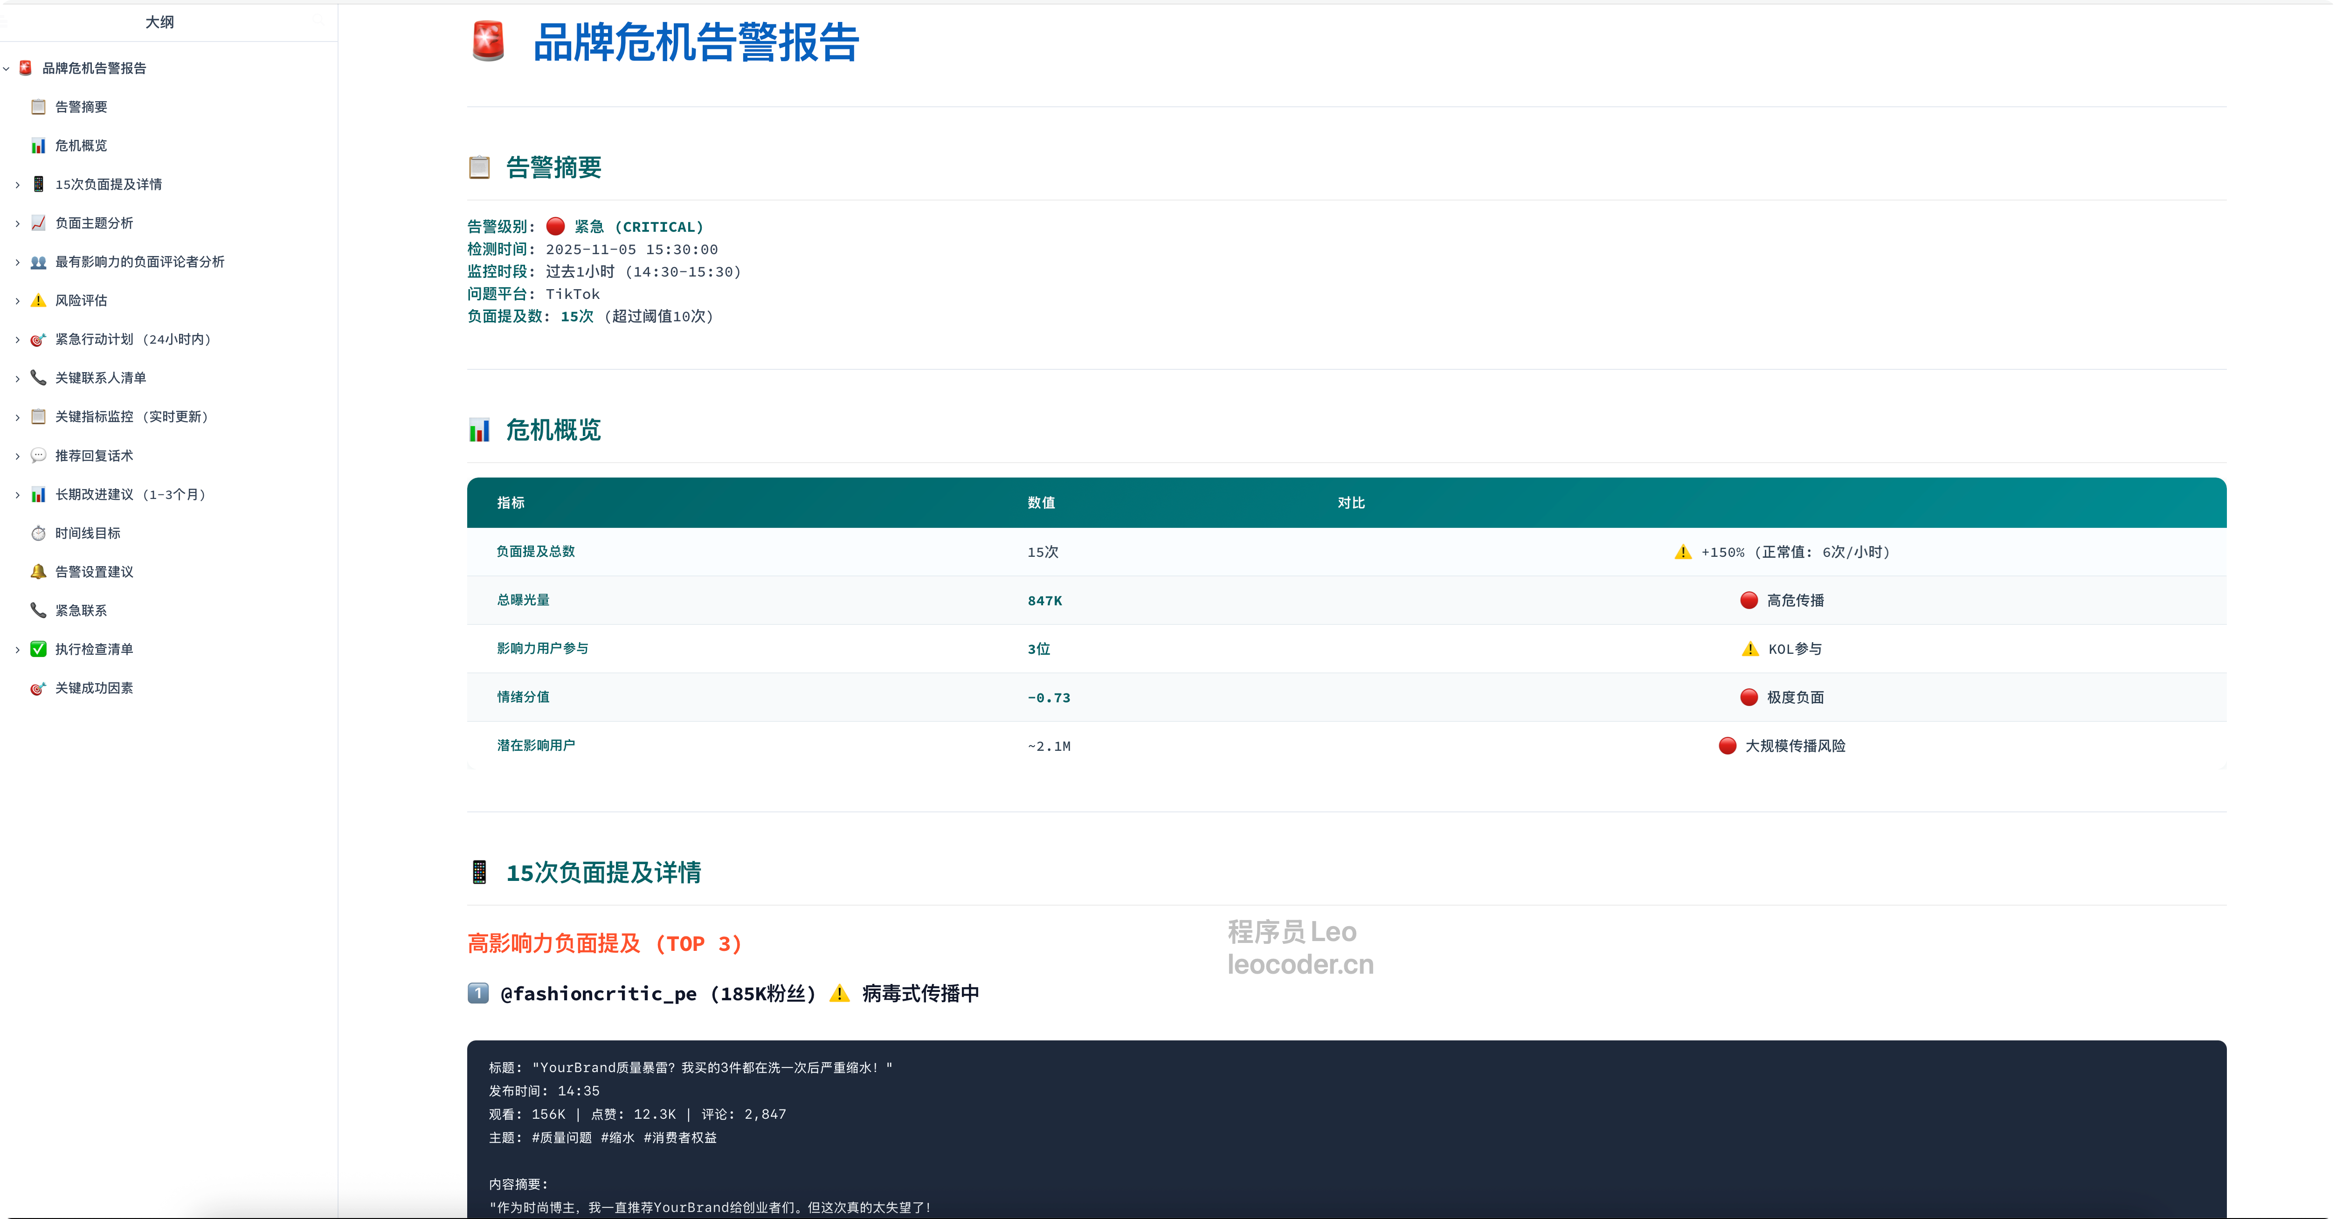Click the telephone icon for 紧急联系 outline item
This screenshot has width=2336, height=1219.
click(38, 610)
